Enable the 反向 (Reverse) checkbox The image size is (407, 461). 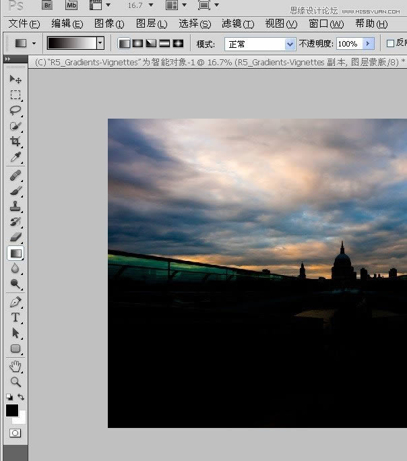coord(390,44)
